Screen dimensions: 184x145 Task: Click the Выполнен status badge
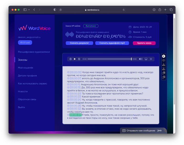click(91, 26)
